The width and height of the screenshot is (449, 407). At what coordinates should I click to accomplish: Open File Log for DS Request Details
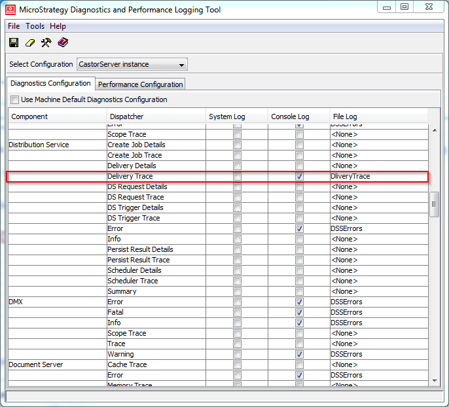[x=379, y=186]
